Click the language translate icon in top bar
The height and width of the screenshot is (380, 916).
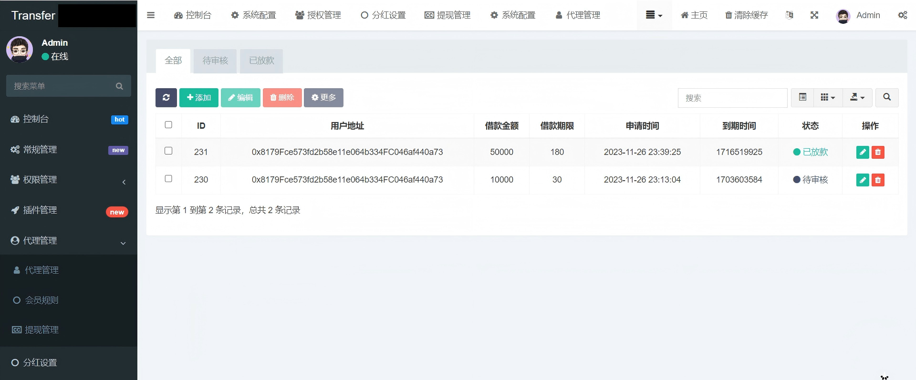790,15
